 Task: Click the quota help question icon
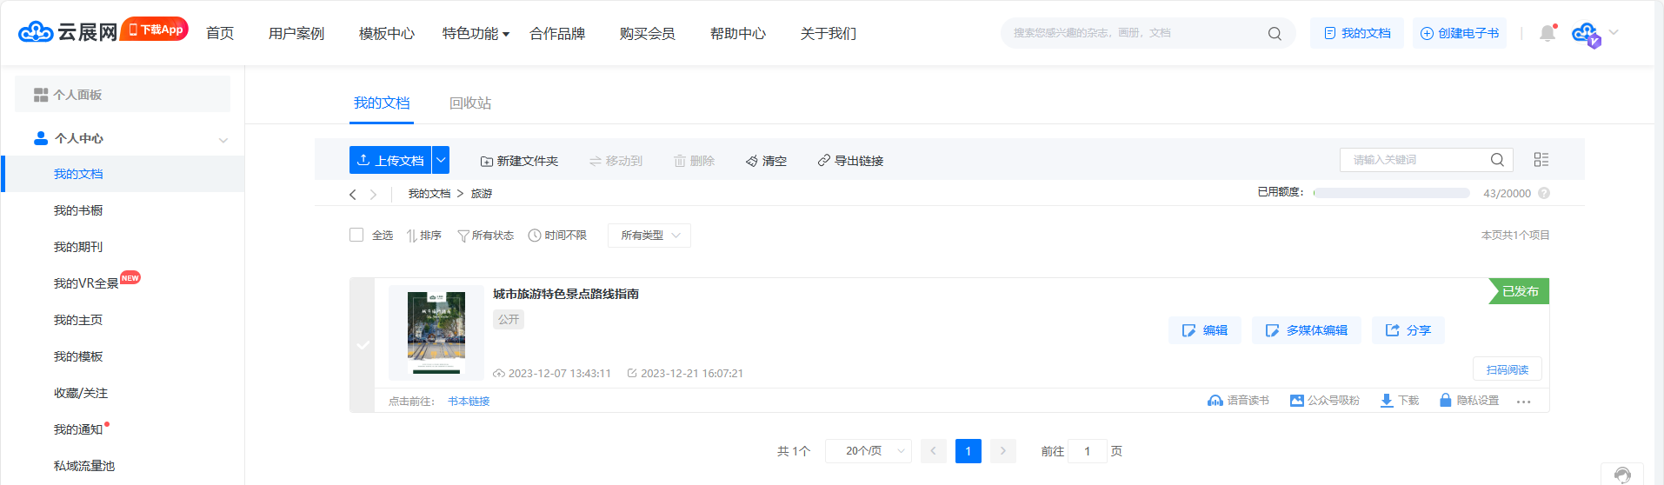pyautogui.click(x=1544, y=193)
